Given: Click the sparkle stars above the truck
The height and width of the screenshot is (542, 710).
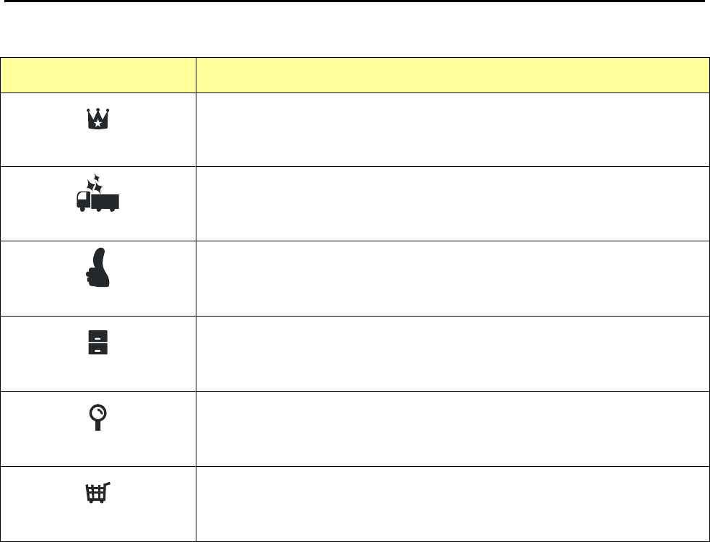Looking at the screenshot, I should 95,183.
